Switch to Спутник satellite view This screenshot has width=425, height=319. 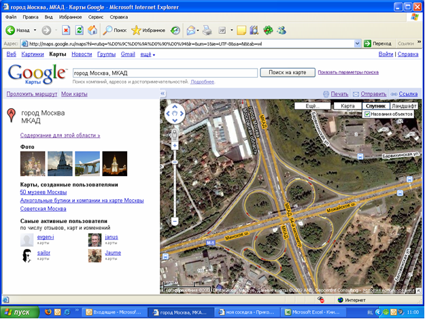(375, 106)
